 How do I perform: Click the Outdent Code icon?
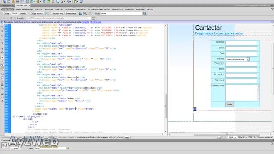click(3, 97)
